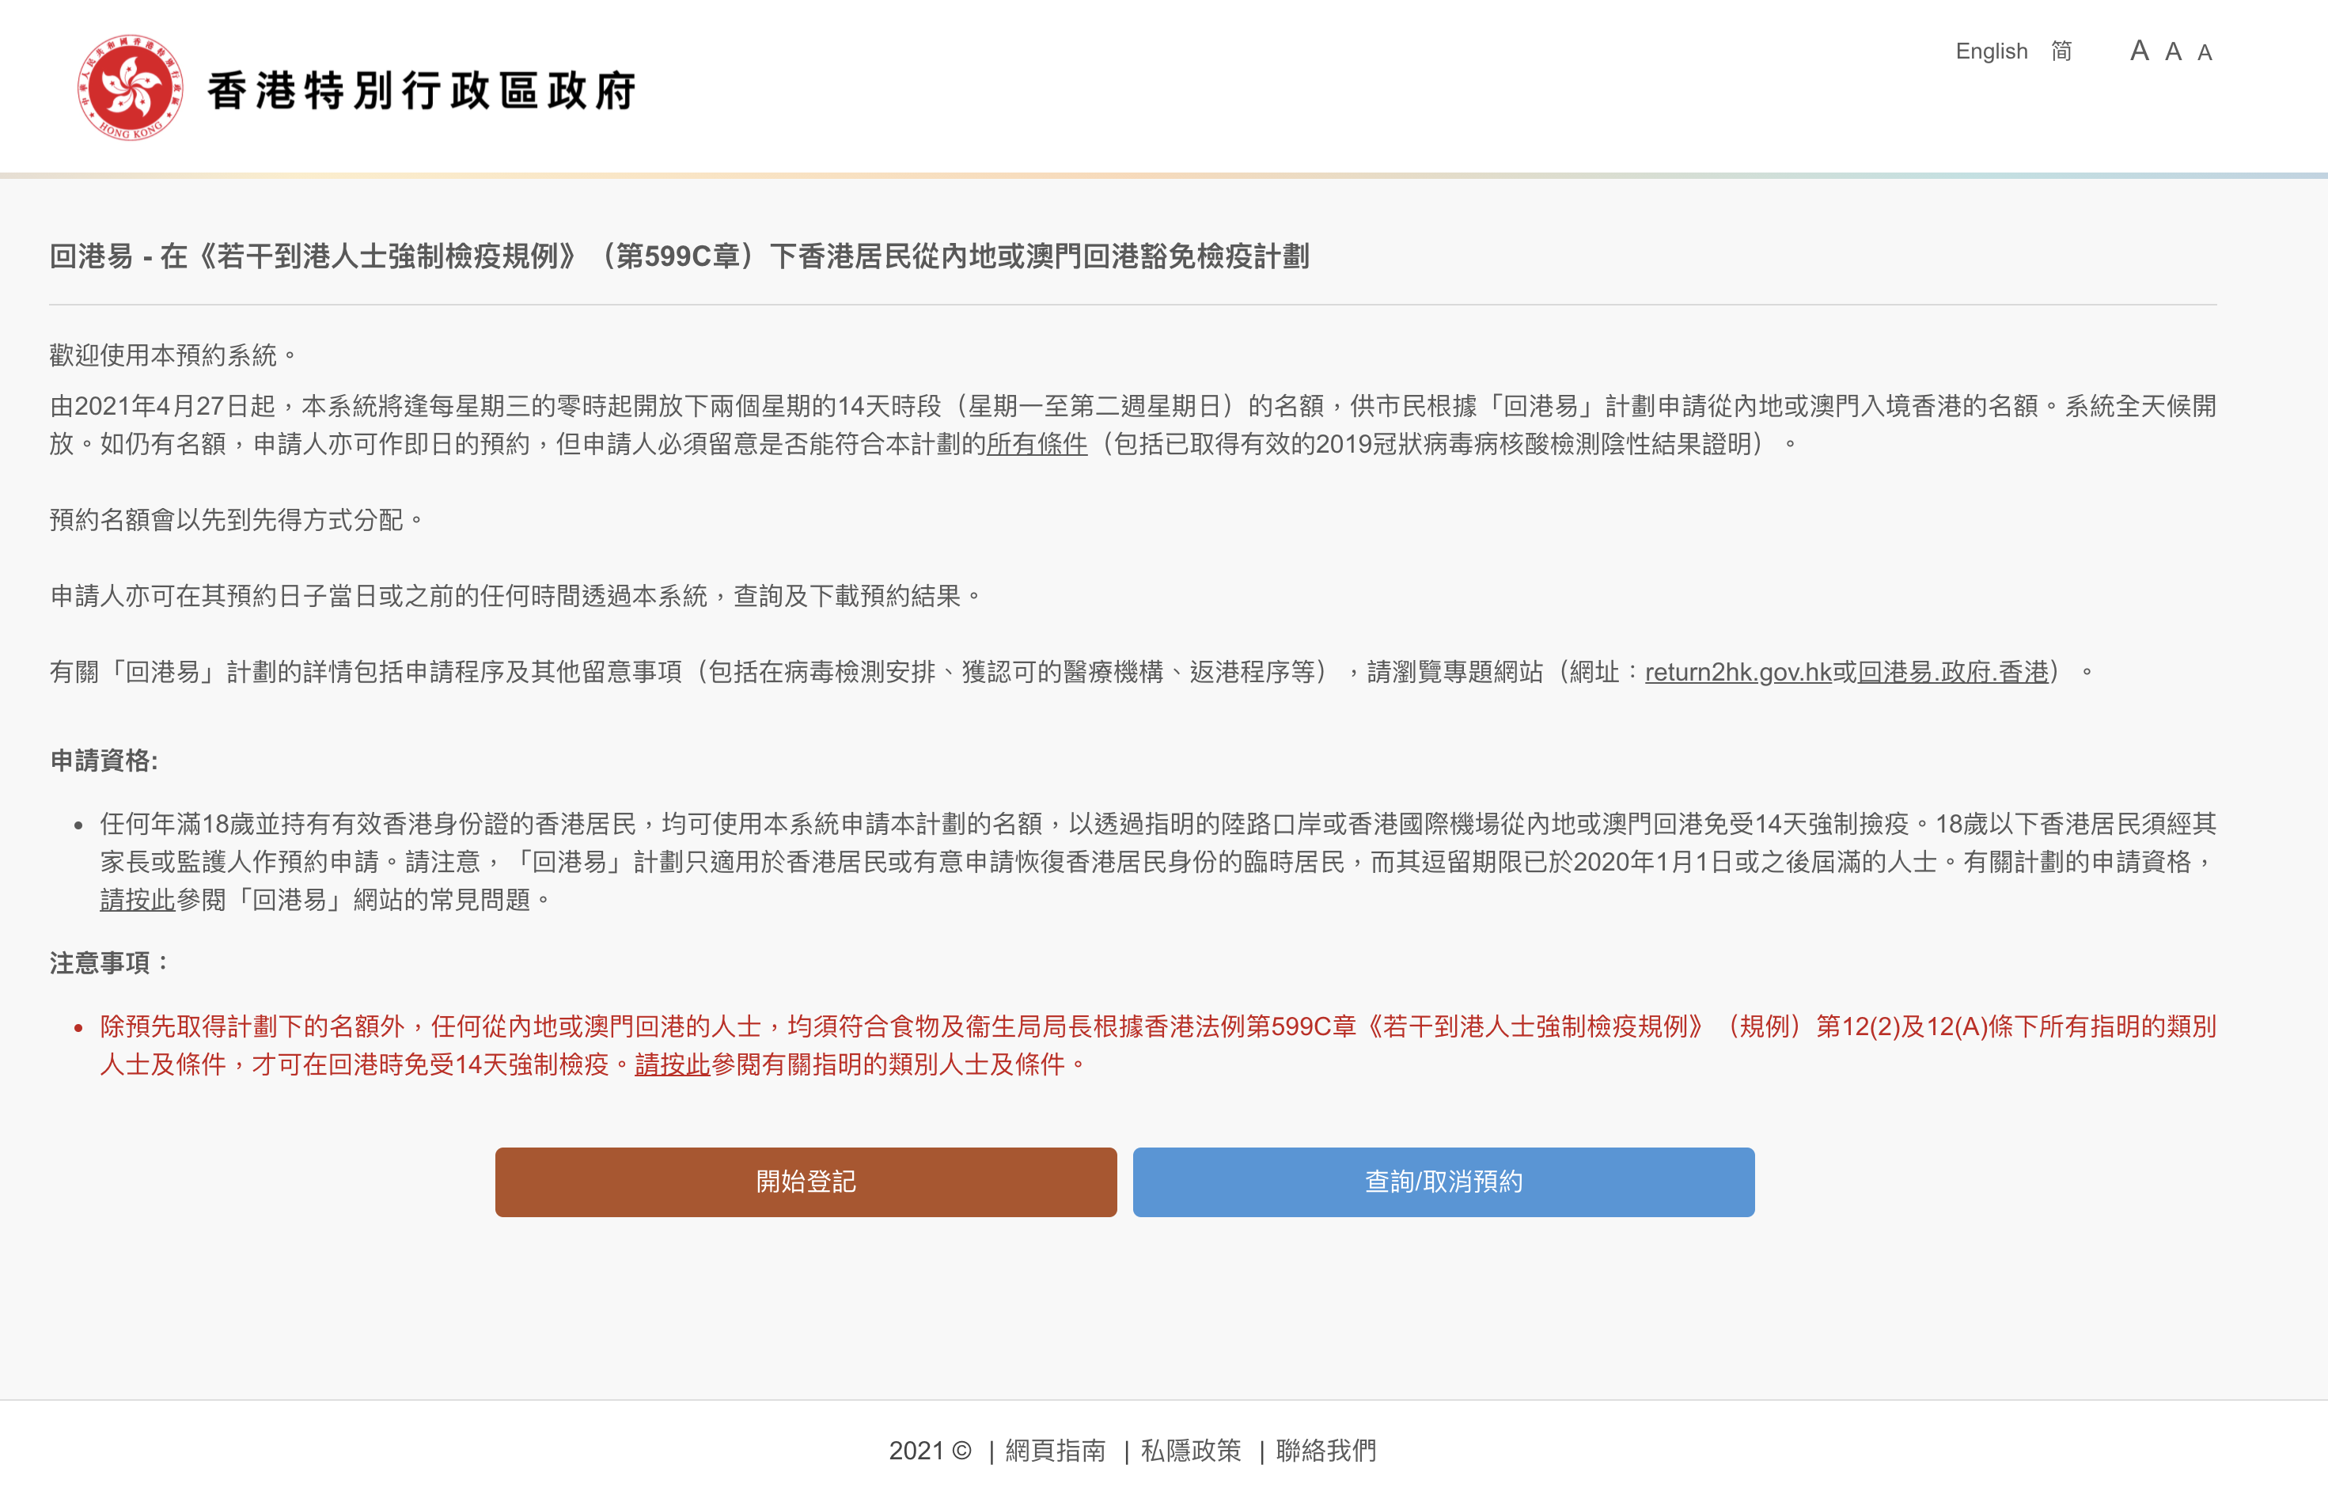Screen dimensions: 2328x1491
Task: Click the Hong Kong SAR emblem logo
Action: click(130, 87)
